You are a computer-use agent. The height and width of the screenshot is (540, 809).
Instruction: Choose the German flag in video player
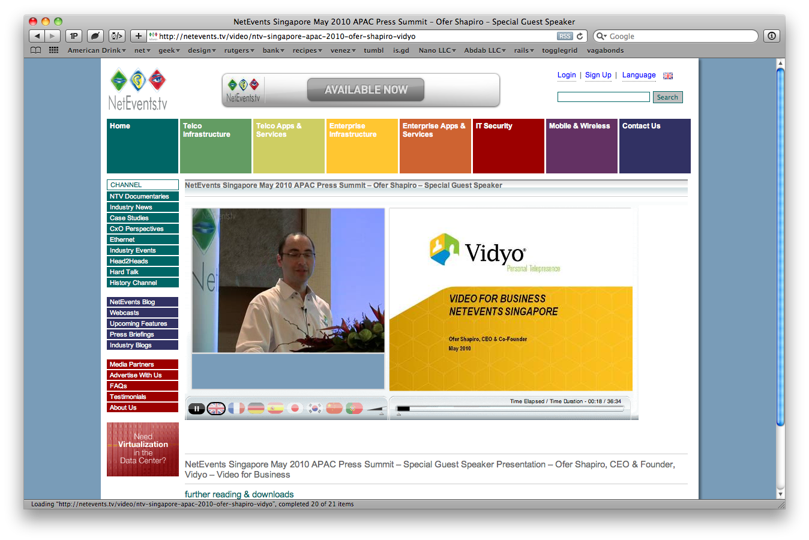pos(256,409)
